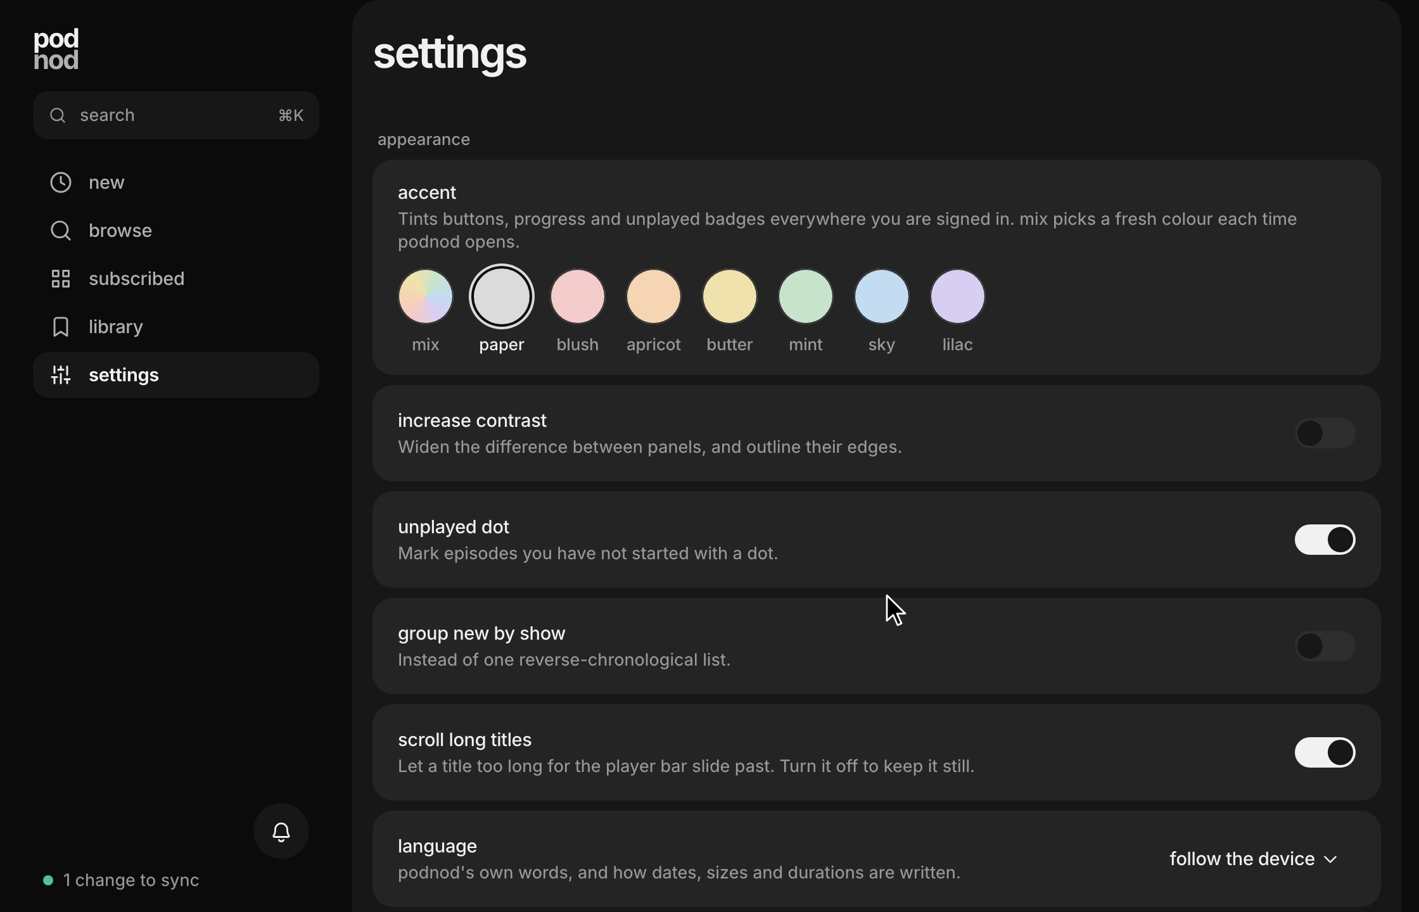
Task: Focus the search input field
Action: coord(176,115)
